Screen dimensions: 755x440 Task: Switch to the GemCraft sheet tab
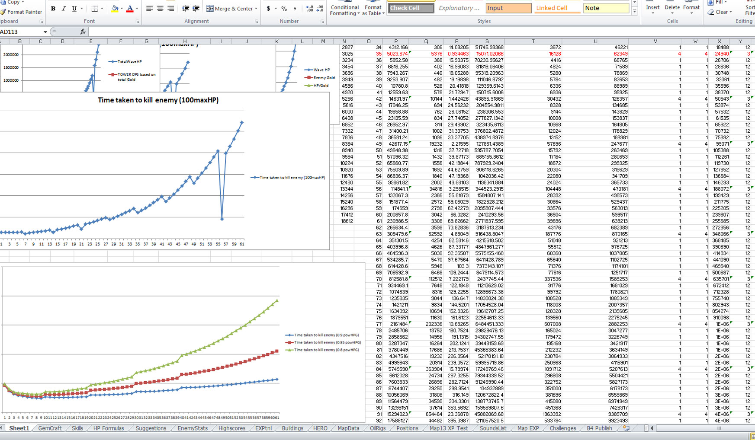point(50,428)
